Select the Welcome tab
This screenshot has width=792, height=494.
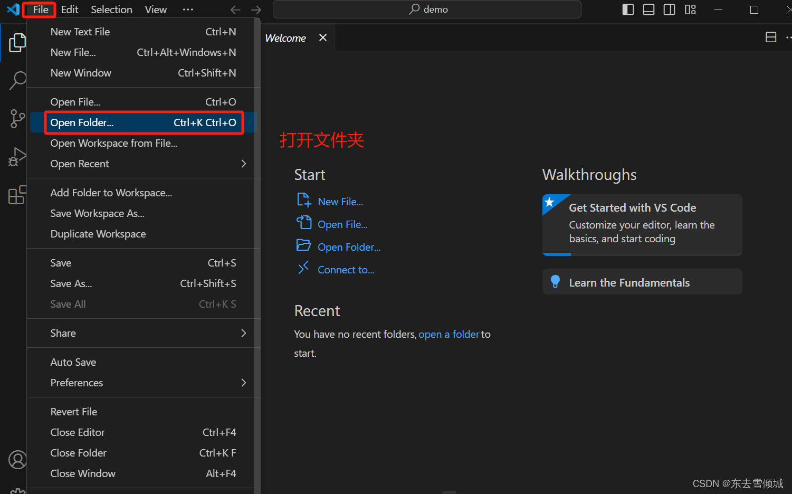pyautogui.click(x=285, y=38)
